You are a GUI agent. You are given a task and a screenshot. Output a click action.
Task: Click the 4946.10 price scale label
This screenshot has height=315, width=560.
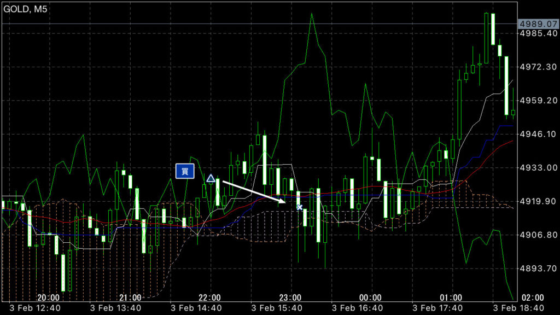(x=538, y=134)
